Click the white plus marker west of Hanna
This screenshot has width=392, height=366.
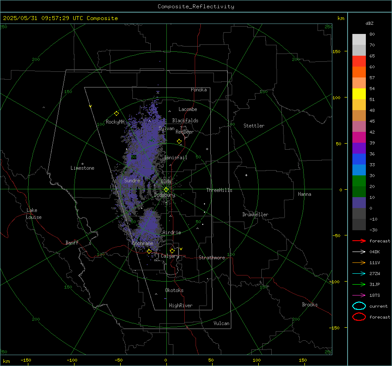(246, 175)
